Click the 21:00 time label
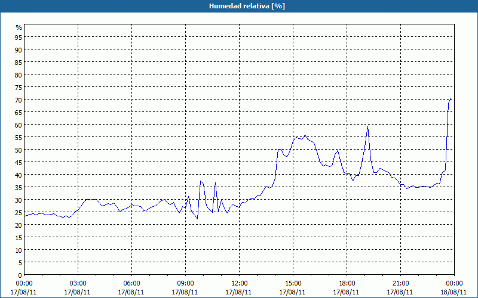The height and width of the screenshot is (298, 478). pos(400,284)
